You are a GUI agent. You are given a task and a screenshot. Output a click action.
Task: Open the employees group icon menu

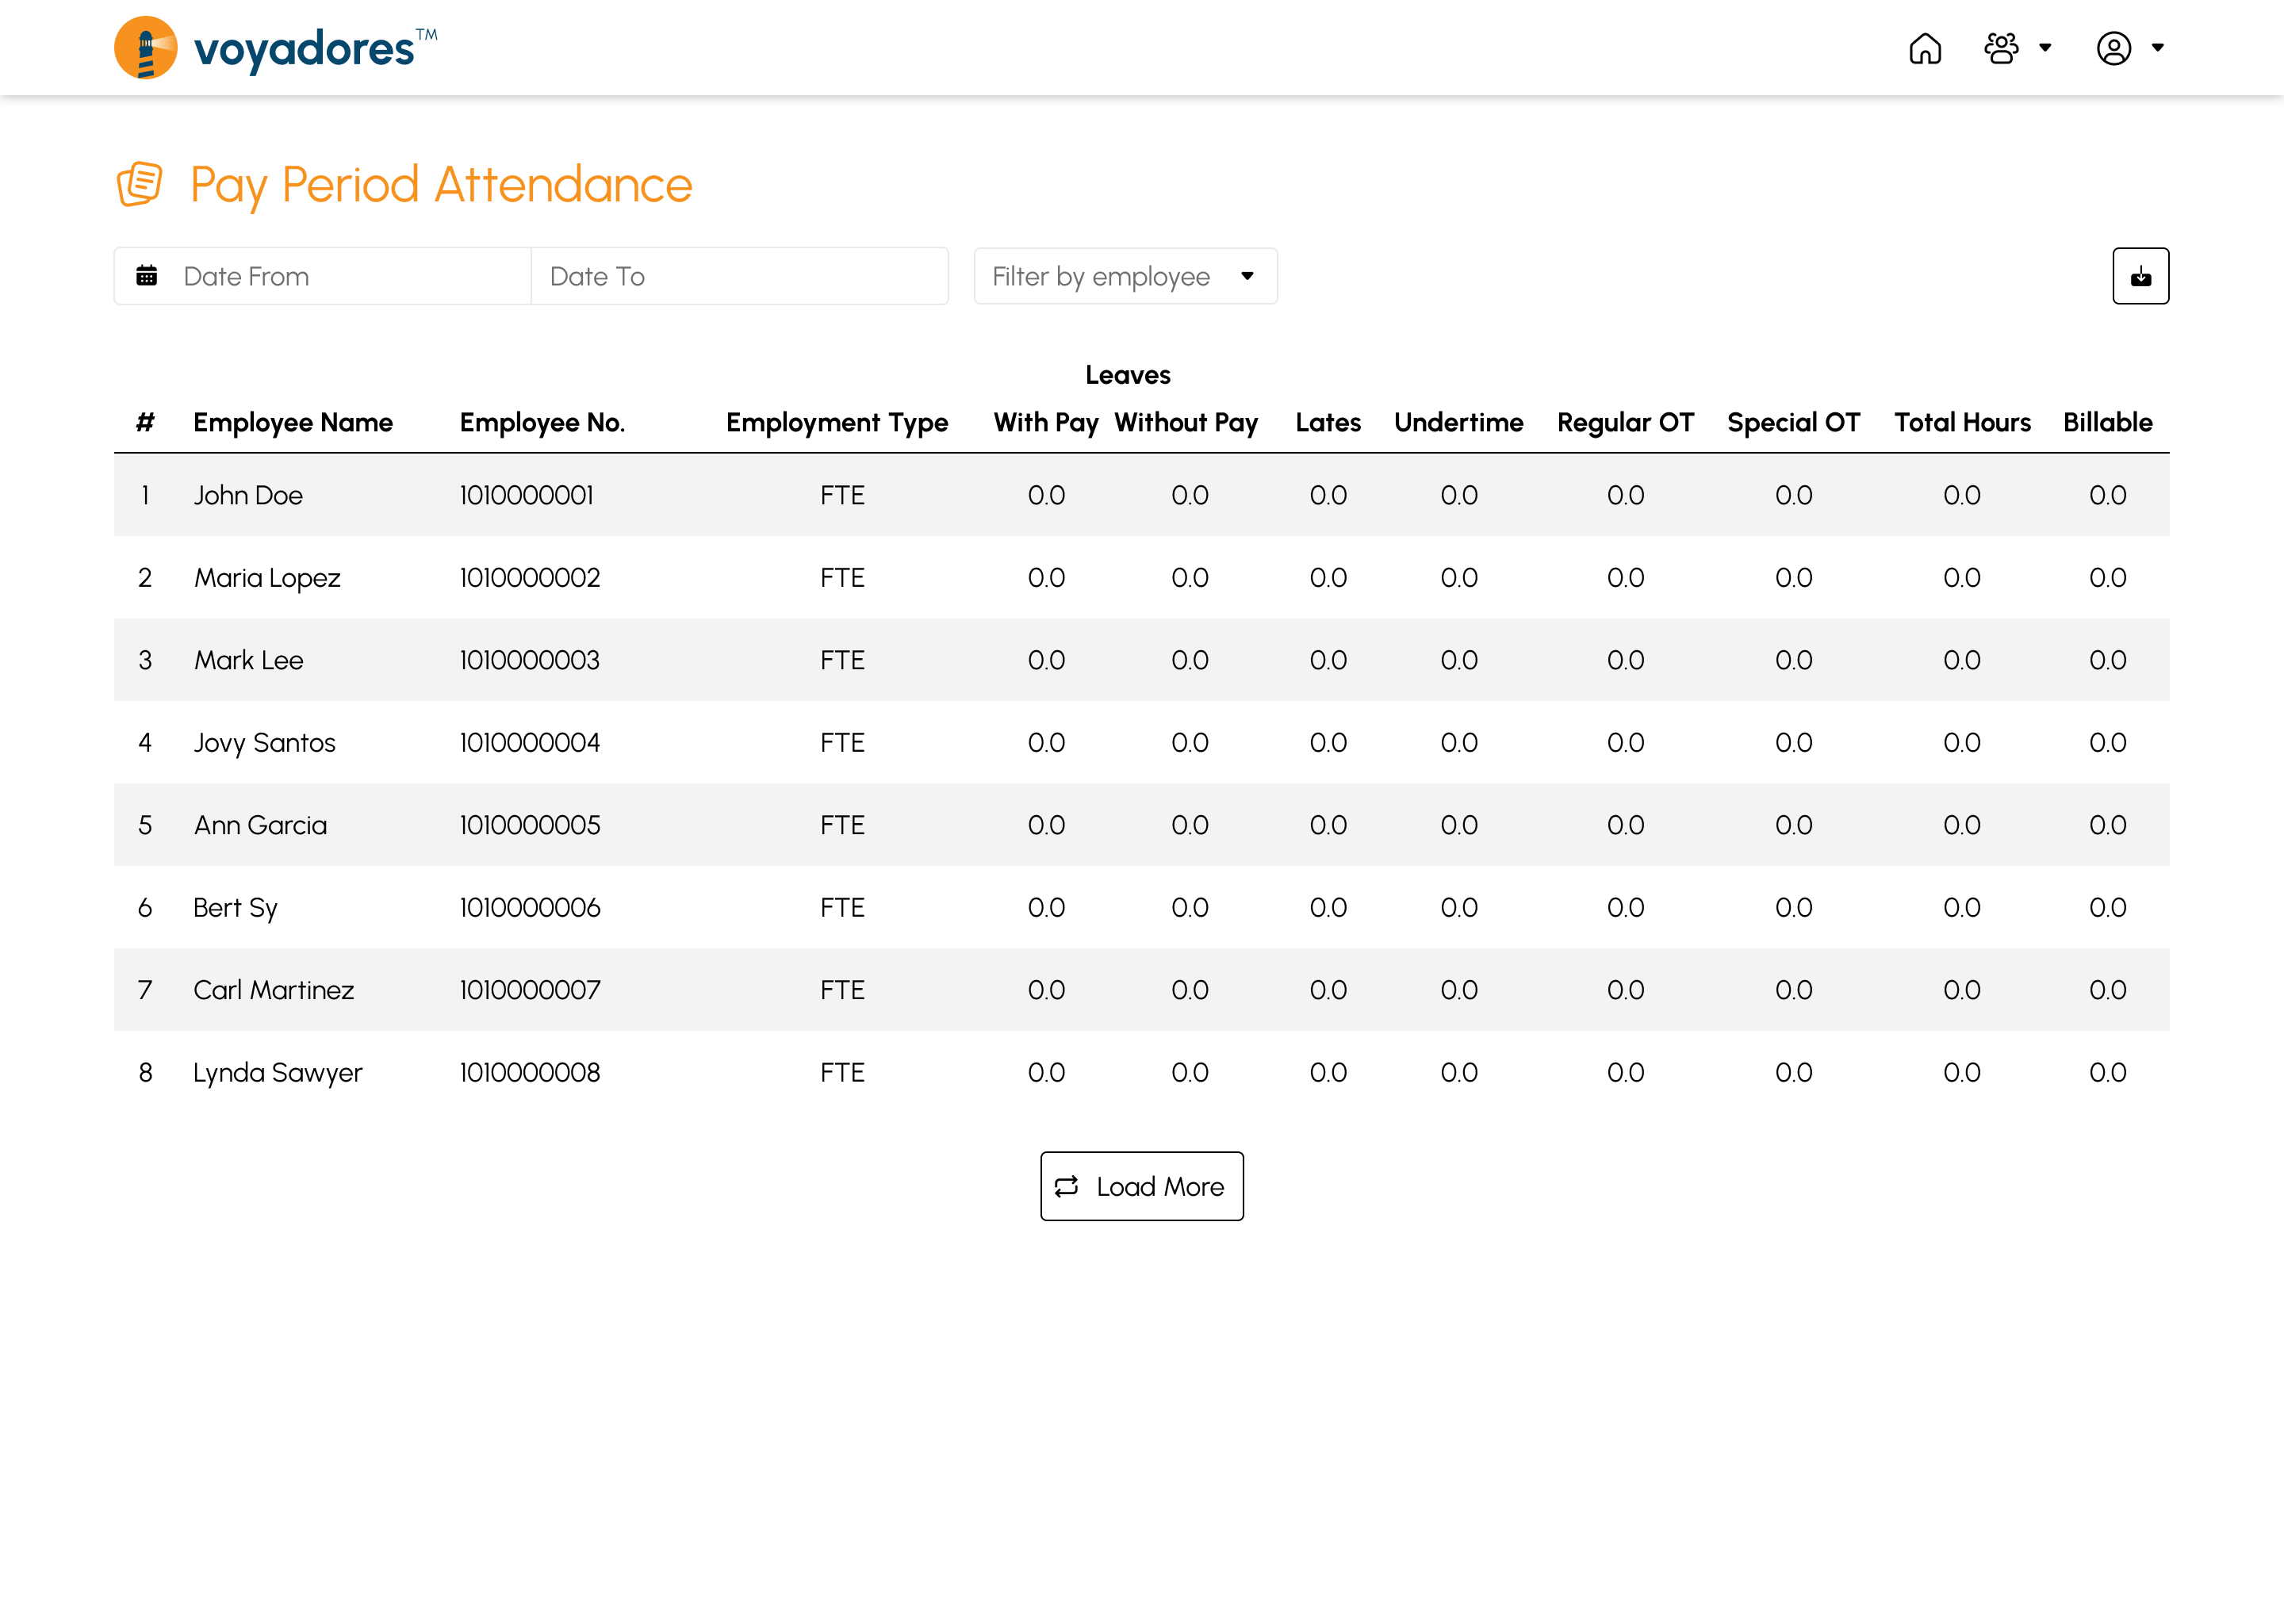click(x=2001, y=48)
